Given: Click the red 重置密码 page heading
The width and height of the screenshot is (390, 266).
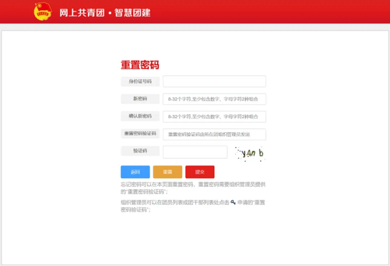Looking at the screenshot, I should pos(140,66).
